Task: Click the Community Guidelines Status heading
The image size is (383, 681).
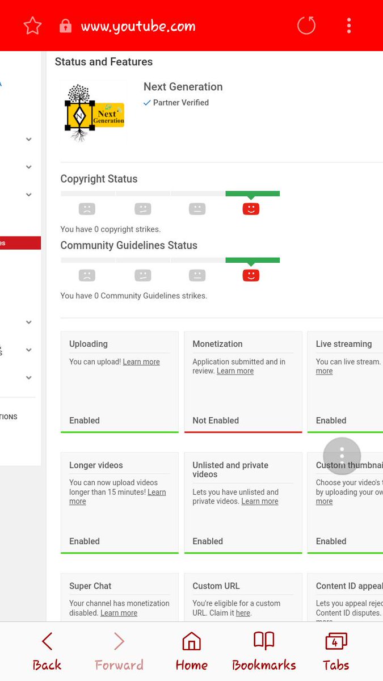Action: click(129, 245)
